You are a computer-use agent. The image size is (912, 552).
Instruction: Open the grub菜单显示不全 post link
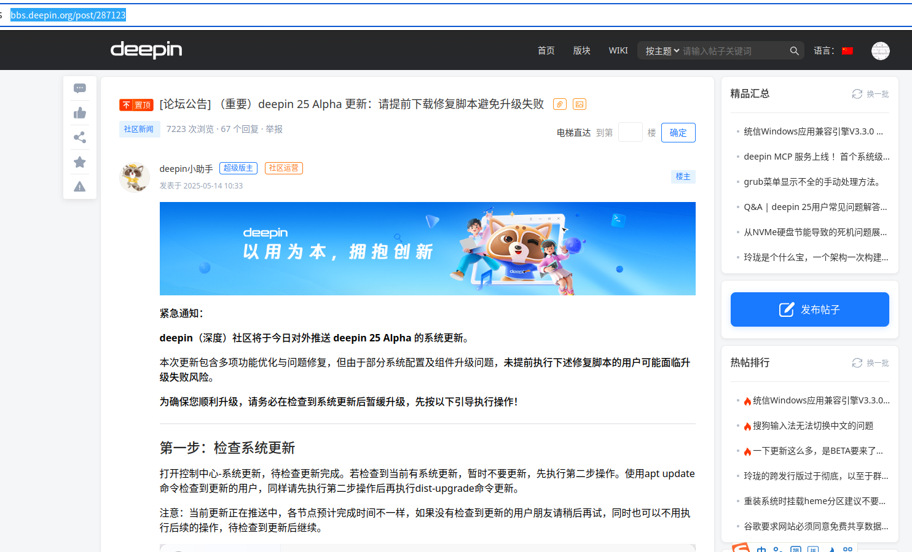(811, 182)
